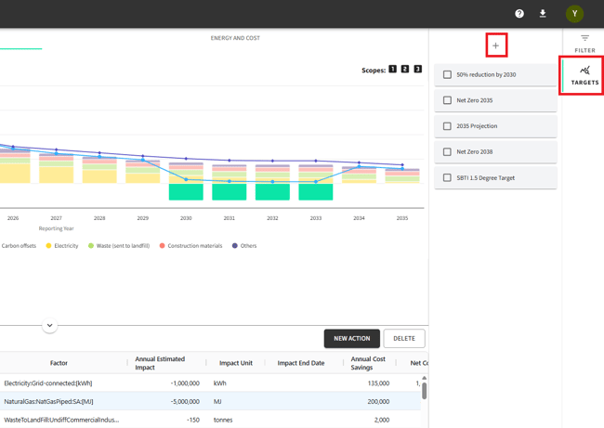Image resolution: width=604 pixels, height=428 pixels.
Task: Toggle Scope 3 badge
Action: click(418, 70)
